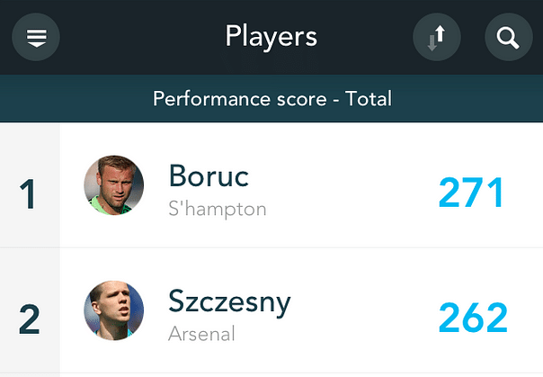Open the hamburger menu icon
Viewport: 543px width, 377px height.
point(36,38)
